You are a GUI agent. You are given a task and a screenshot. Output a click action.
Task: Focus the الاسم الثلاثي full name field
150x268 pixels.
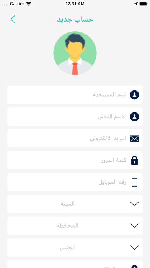click(75, 117)
